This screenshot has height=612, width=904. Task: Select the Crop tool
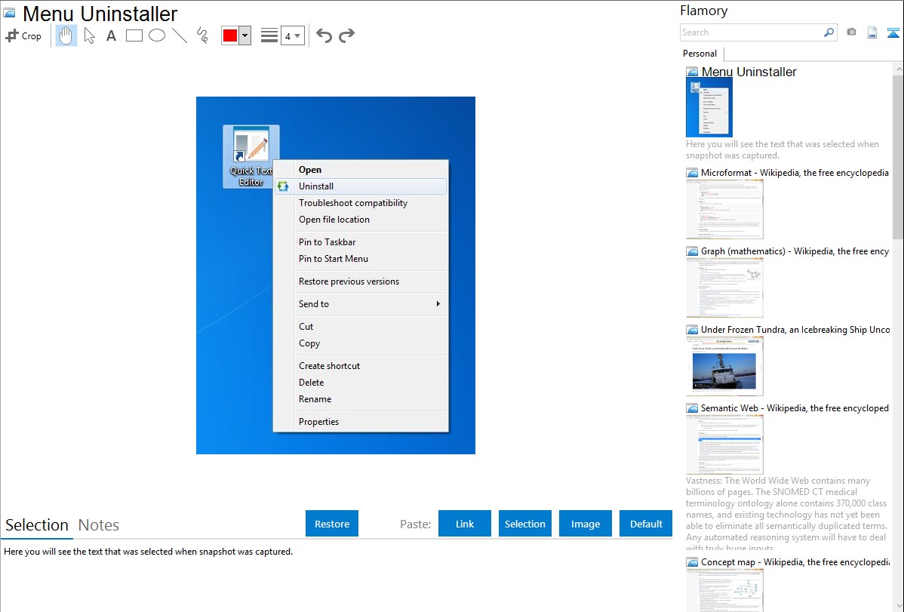(x=23, y=35)
